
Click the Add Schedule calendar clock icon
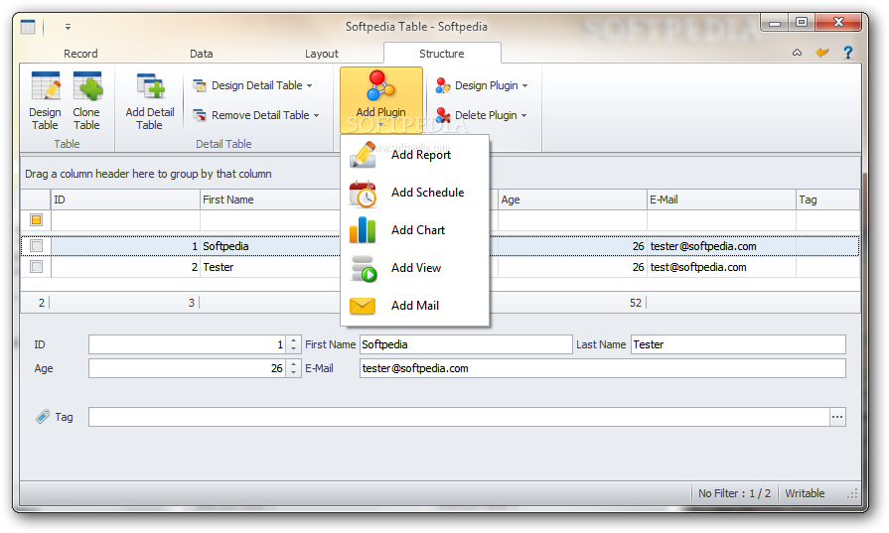point(363,195)
